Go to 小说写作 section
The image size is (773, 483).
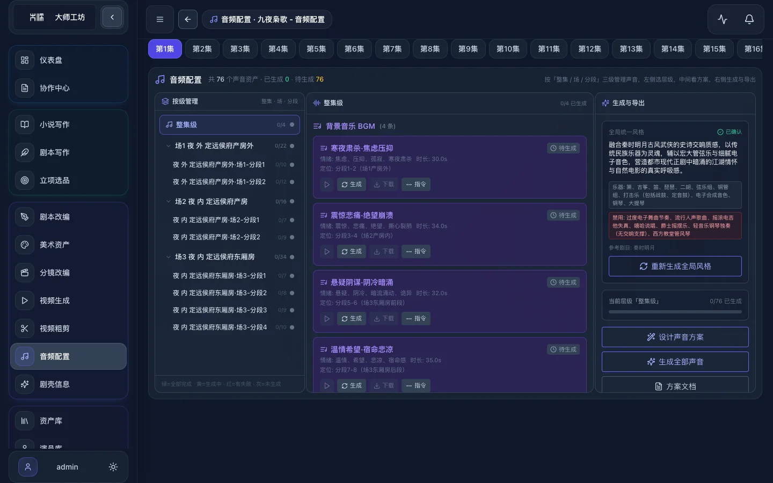(x=68, y=125)
